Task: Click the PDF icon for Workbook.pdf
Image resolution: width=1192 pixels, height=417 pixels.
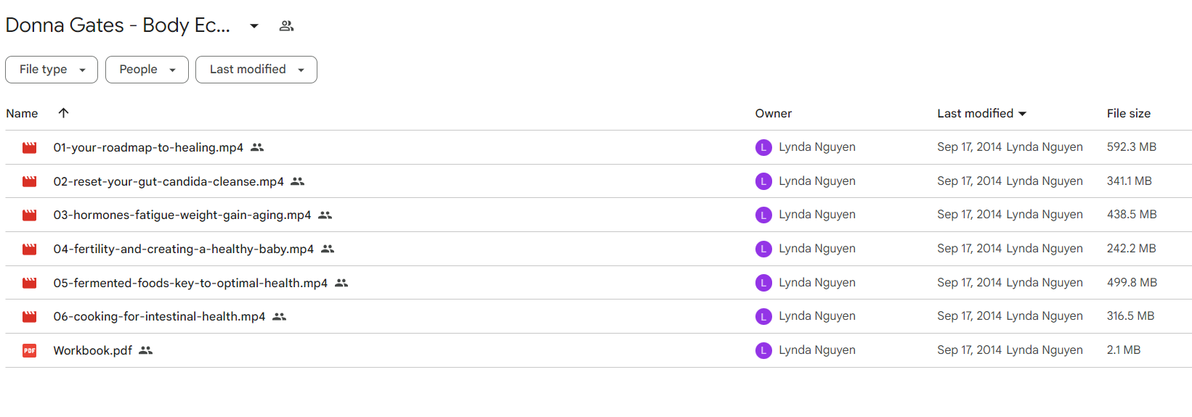Action: (x=29, y=351)
